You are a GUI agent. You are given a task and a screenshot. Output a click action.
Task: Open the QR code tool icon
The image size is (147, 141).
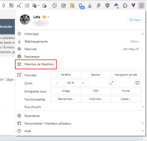coord(11,5)
